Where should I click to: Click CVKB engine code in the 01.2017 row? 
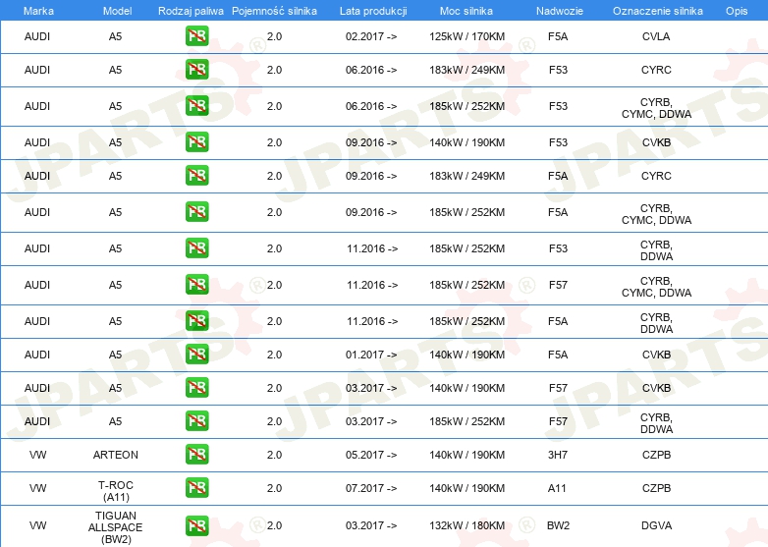tap(656, 355)
